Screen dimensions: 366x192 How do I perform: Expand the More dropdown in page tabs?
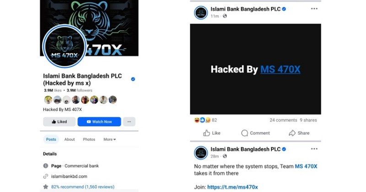[110, 139]
